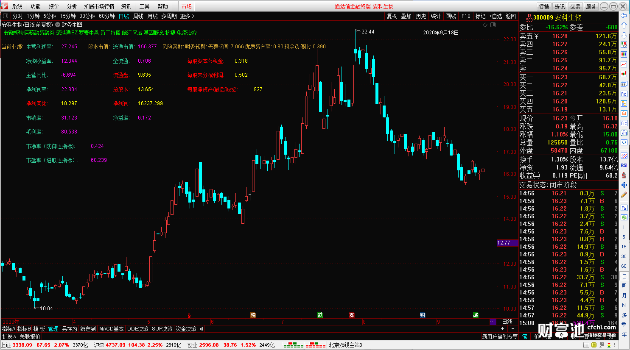The width and height of the screenshot is (630, 350).
Task: Click the blue down arrow sidebar icon
Action: 624,35
